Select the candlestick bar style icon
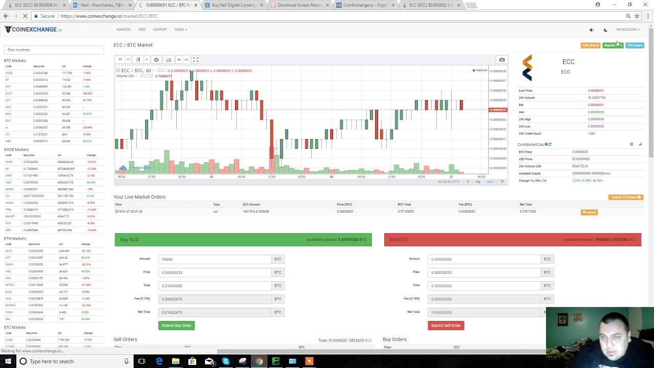Viewport: 654px width, 368px height. (x=138, y=60)
